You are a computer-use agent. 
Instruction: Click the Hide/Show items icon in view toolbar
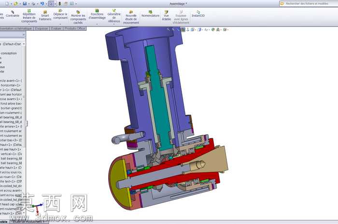click(x=206, y=30)
